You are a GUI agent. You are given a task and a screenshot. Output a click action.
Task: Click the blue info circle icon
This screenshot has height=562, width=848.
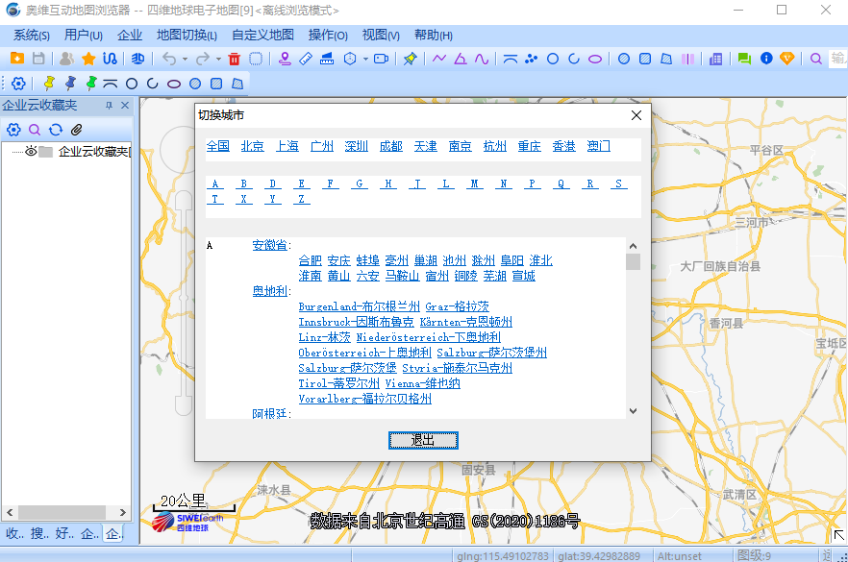coord(766,59)
